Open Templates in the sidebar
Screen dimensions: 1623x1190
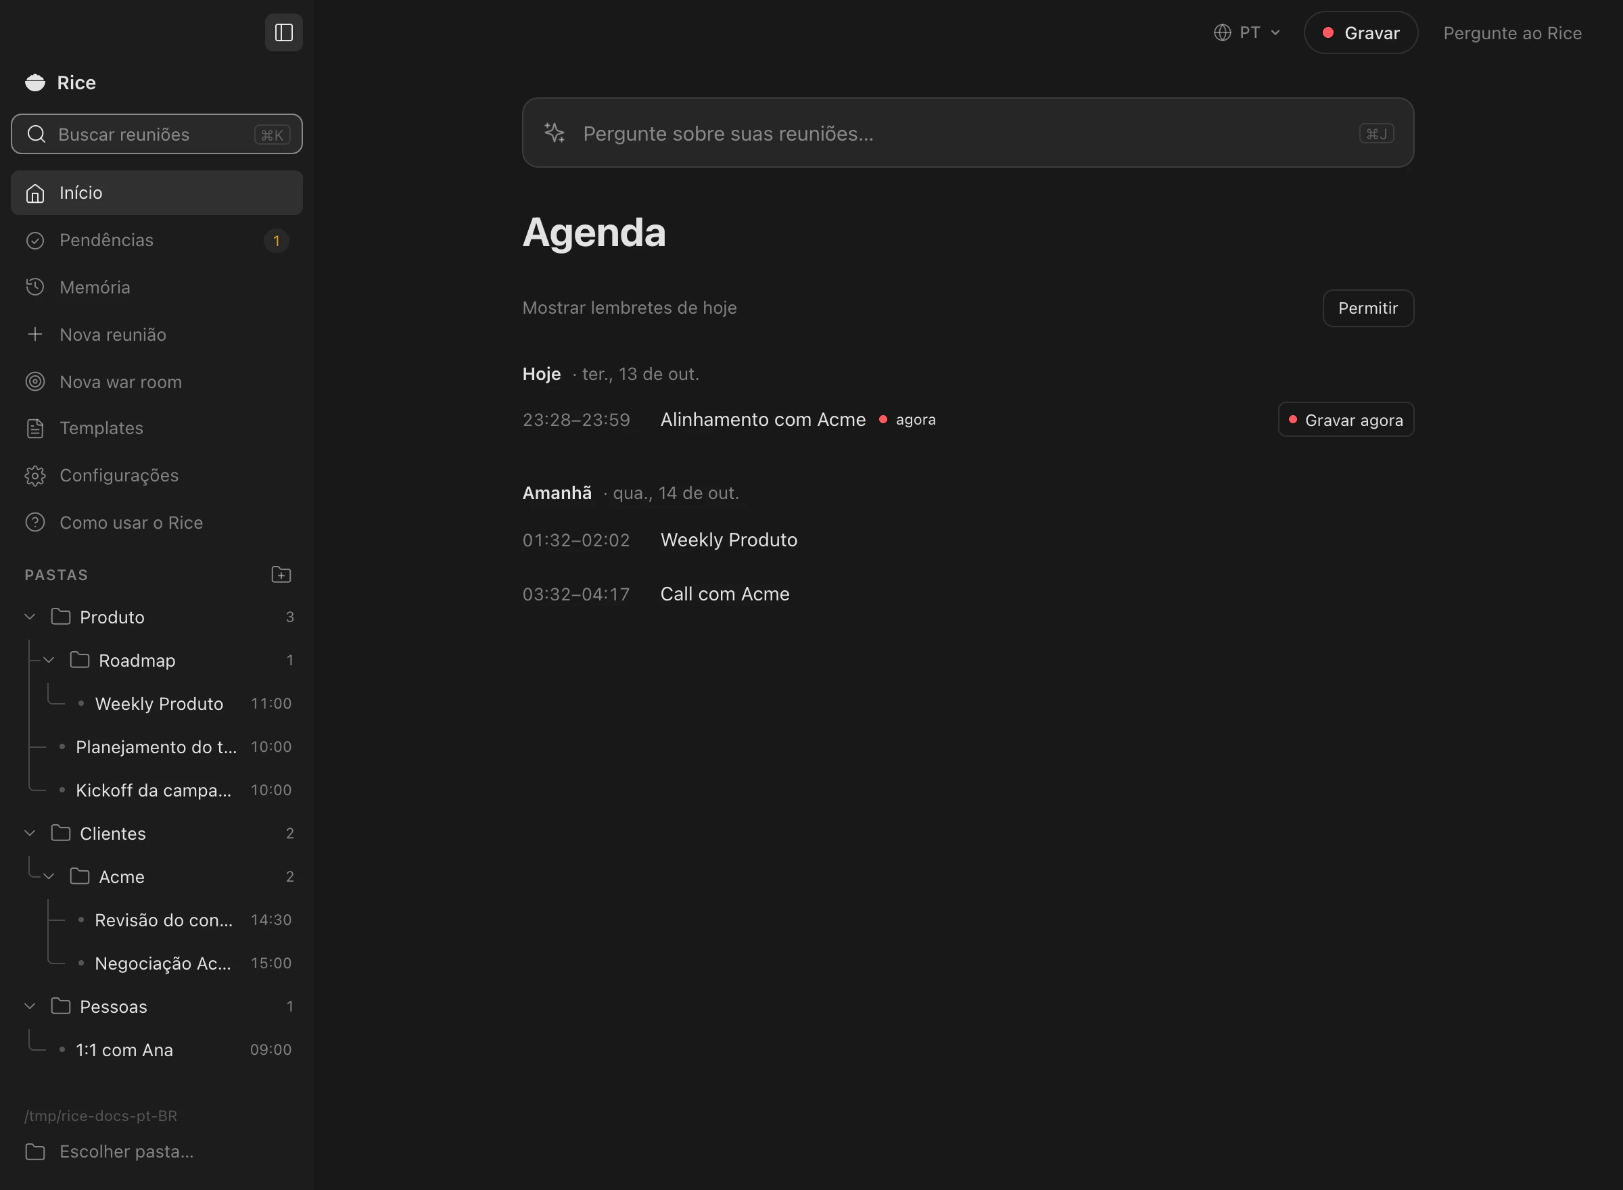click(x=157, y=429)
